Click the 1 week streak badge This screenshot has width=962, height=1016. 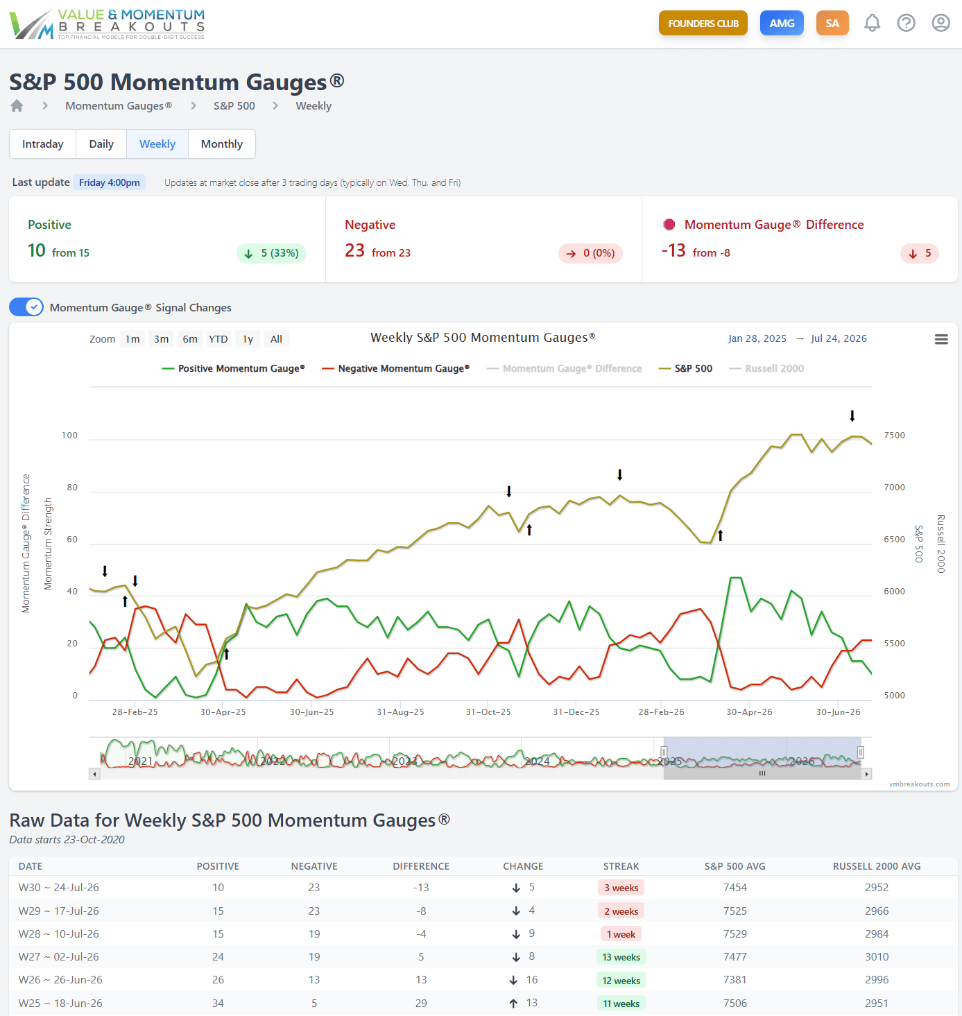(x=621, y=934)
